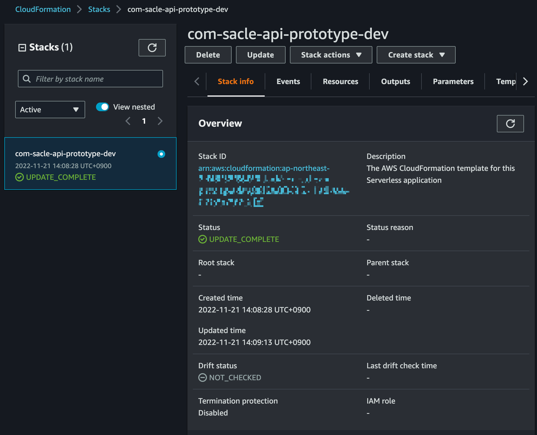This screenshot has height=435, width=537.
Task: Refresh the Overview panel
Action: (510, 124)
